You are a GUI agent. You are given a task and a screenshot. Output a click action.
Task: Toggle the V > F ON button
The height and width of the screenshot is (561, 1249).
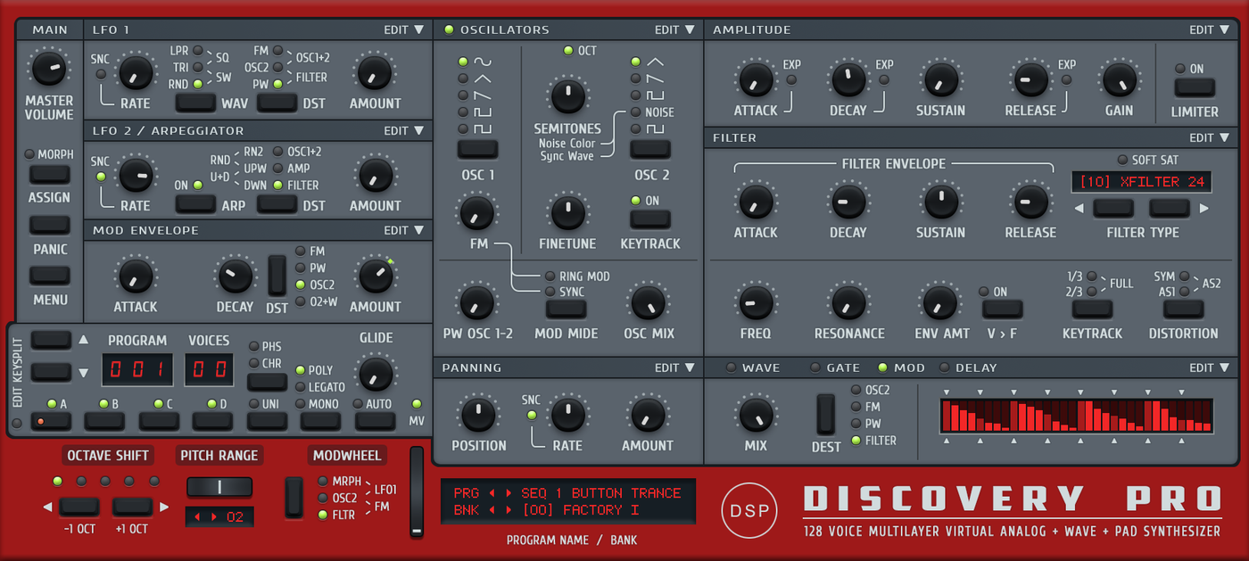pyautogui.click(x=1002, y=309)
